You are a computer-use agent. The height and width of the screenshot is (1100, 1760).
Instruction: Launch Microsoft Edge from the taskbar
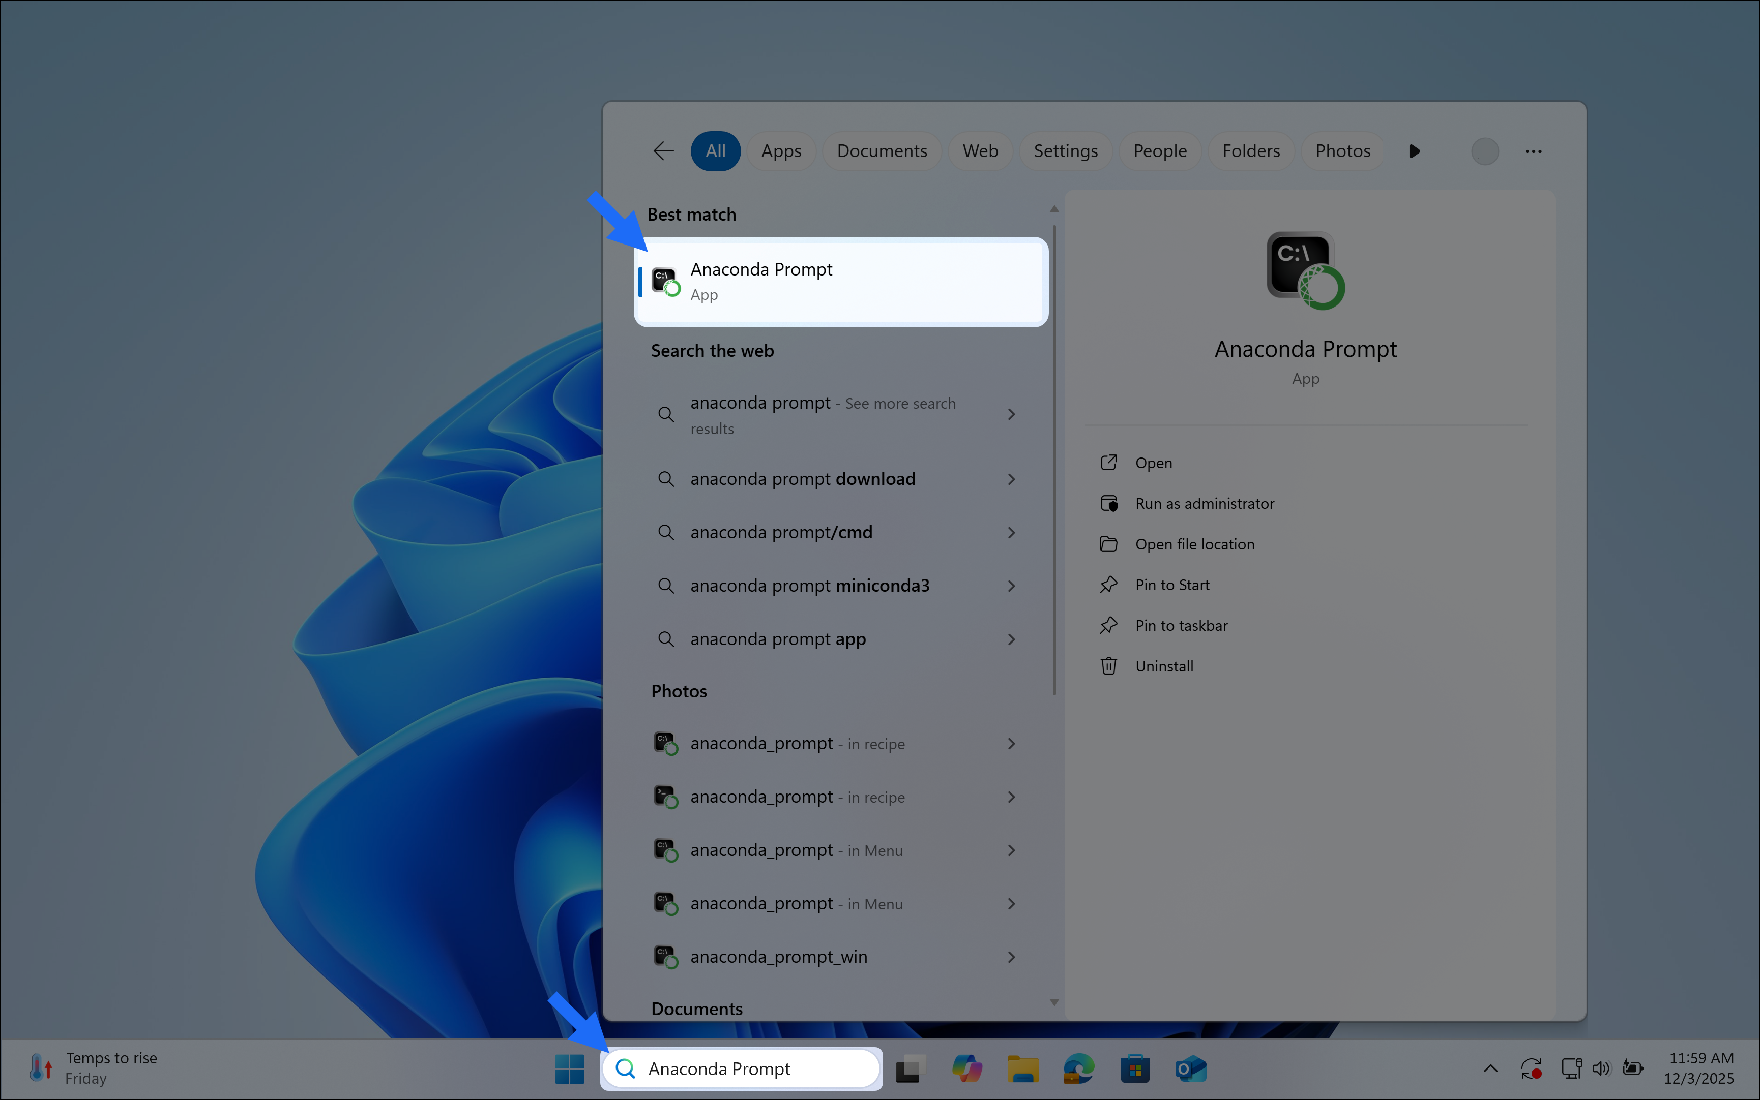click(x=1079, y=1068)
